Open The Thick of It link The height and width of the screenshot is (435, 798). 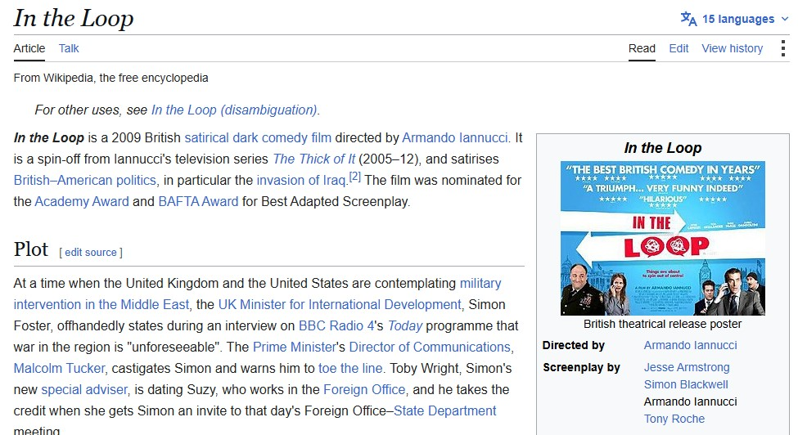(x=313, y=159)
